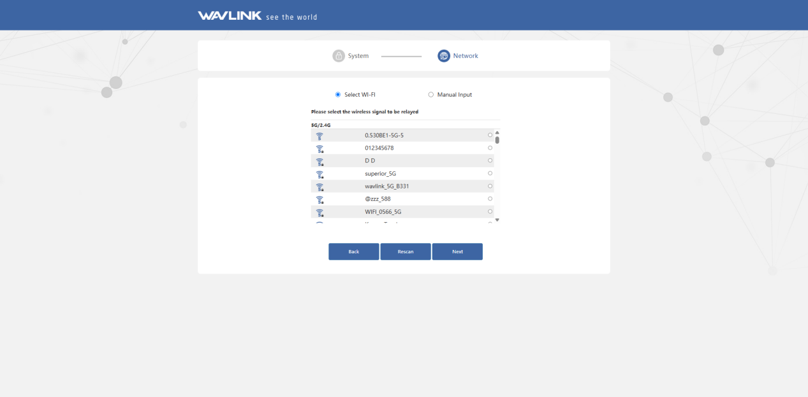Rescan for wireless networks

coord(406,252)
